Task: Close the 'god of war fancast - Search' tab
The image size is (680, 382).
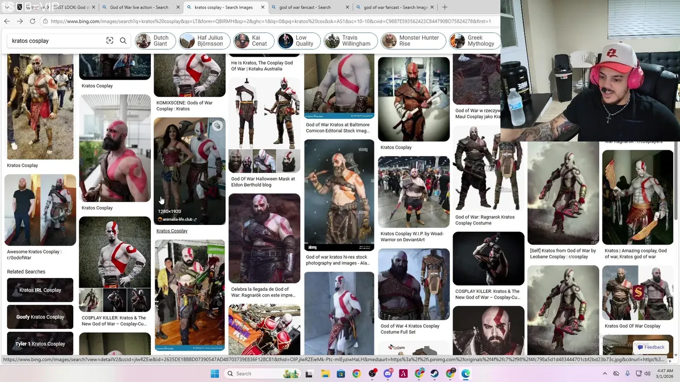Action: pyautogui.click(x=347, y=7)
